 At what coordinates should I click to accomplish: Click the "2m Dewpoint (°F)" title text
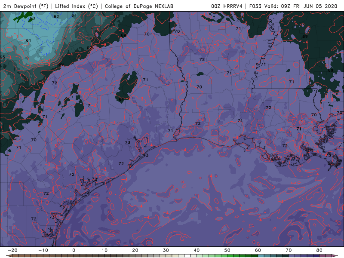(x=26, y=6)
